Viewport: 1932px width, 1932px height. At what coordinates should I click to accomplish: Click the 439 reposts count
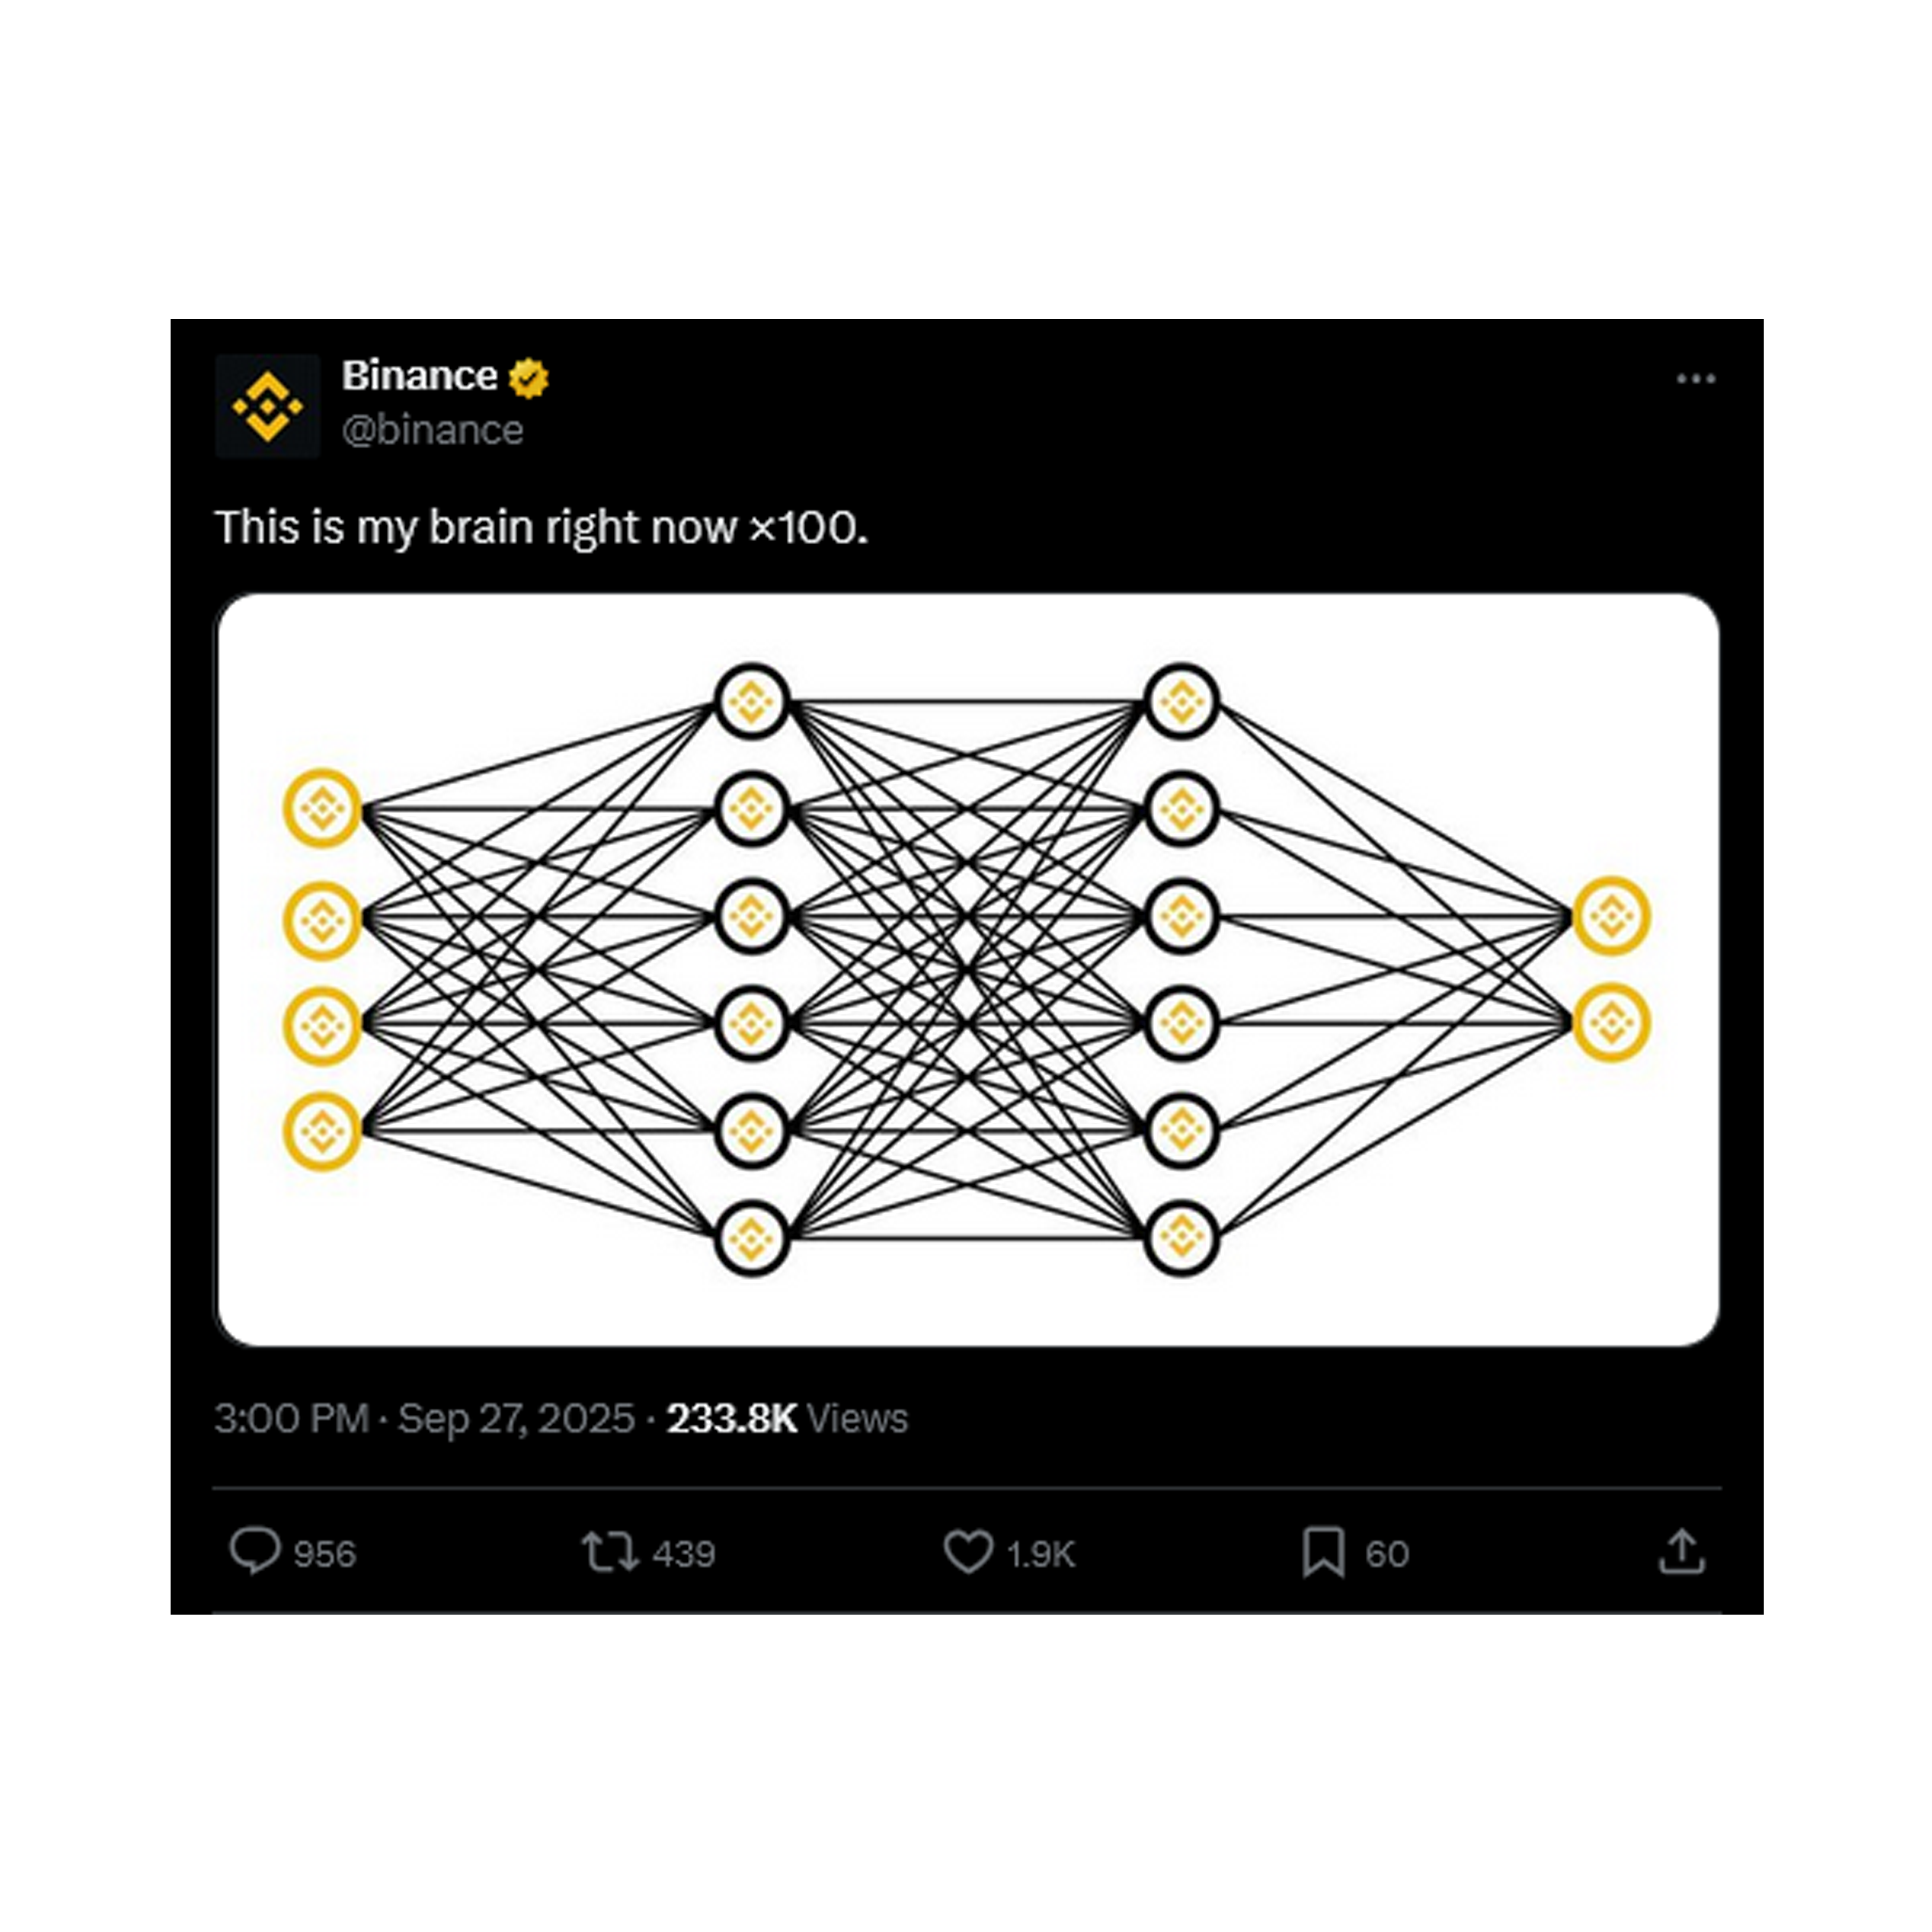tap(684, 1554)
